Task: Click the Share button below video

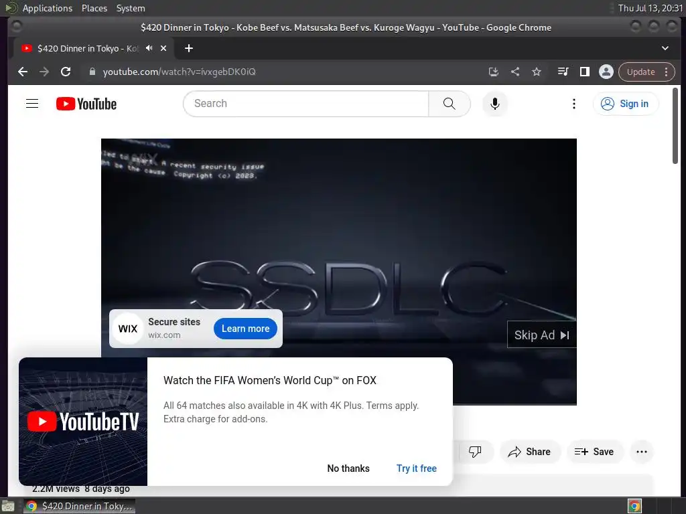Action: point(530,452)
